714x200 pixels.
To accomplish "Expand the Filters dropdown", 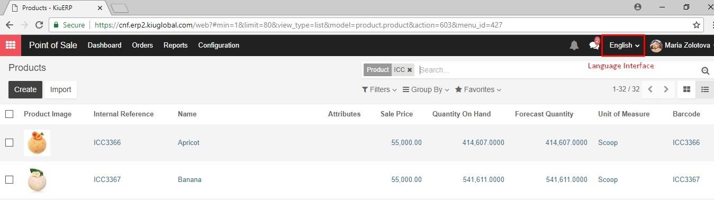I will click(379, 89).
